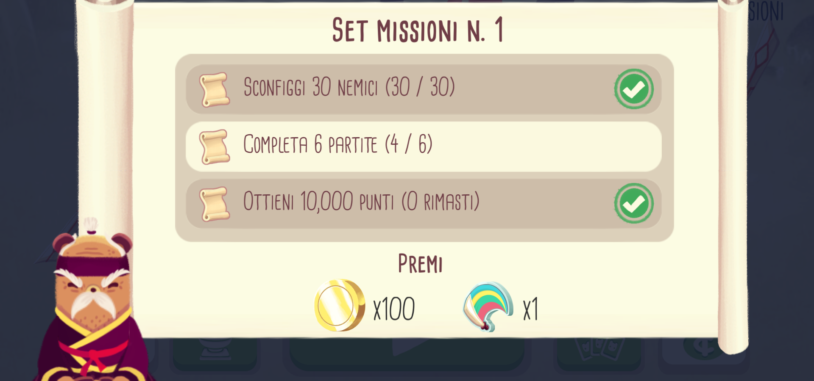The image size is (814, 381).
Task: Select the Sconfiggi 30 nemici mission row
Action: (x=424, y=89)
